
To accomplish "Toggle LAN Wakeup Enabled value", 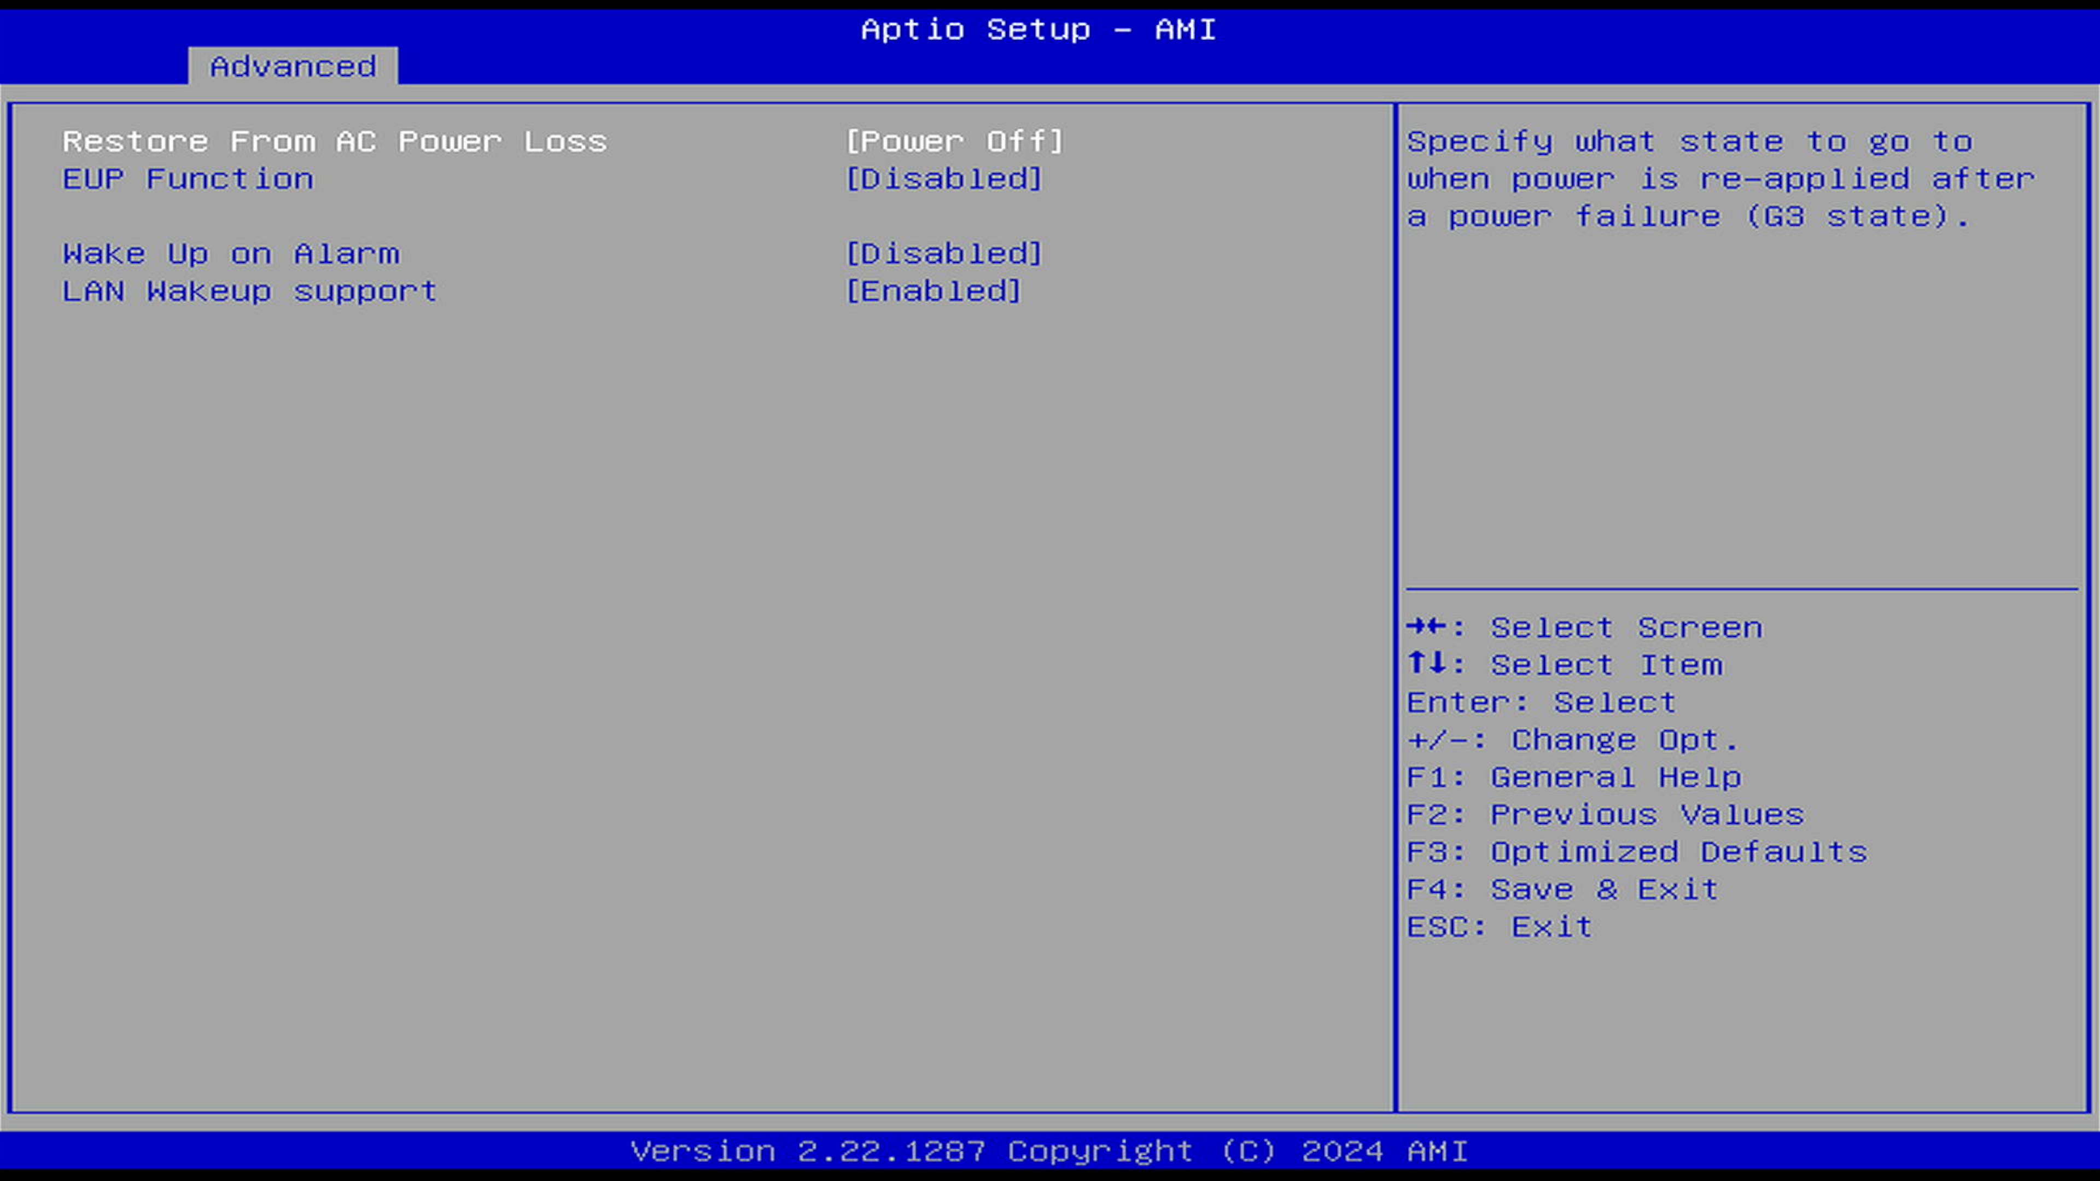I will [932, 292].
